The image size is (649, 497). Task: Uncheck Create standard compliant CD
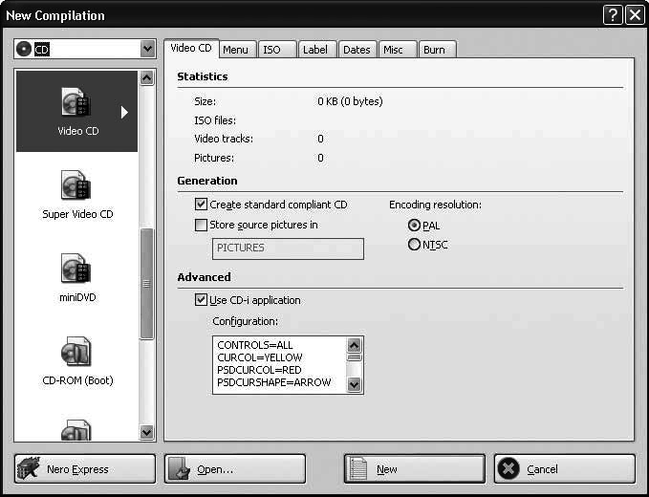201,205
